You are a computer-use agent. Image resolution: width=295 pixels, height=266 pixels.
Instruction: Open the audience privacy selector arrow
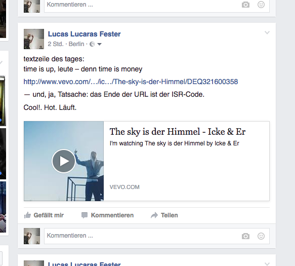(x=100, y=44)
